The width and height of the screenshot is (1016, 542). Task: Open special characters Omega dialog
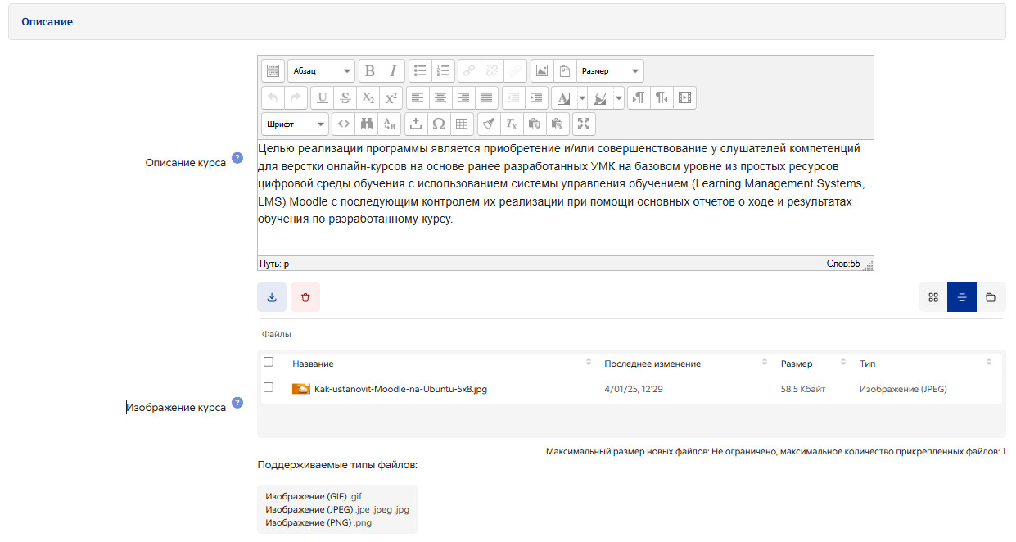(439, 124)
